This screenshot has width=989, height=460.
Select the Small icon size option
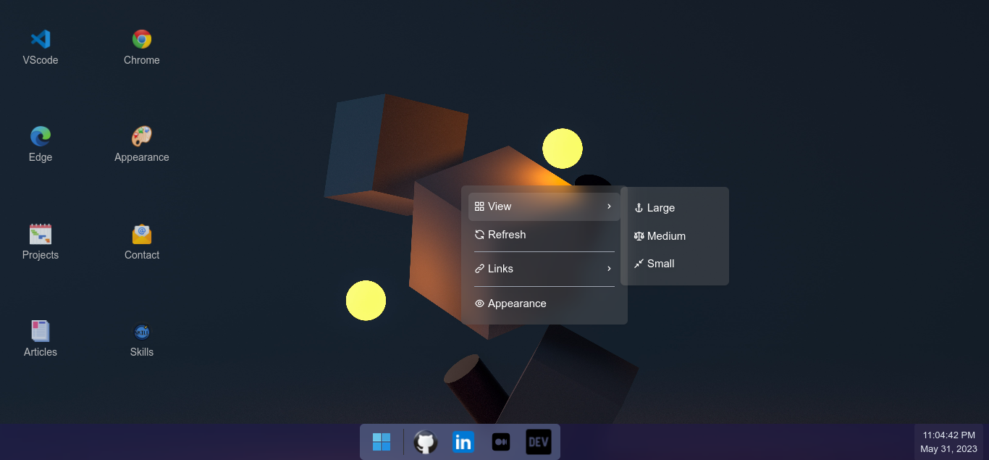[x=675, y=264]
